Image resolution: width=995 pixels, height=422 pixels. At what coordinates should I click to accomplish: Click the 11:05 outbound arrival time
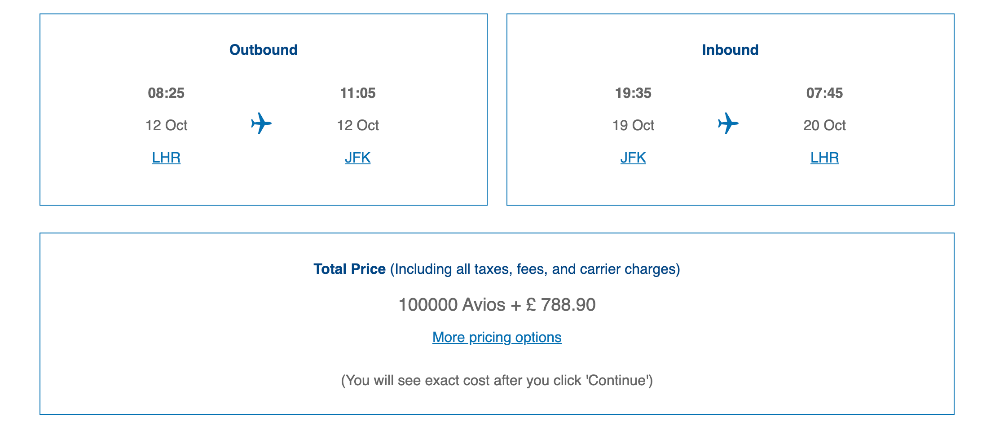(x=358, y=93)
